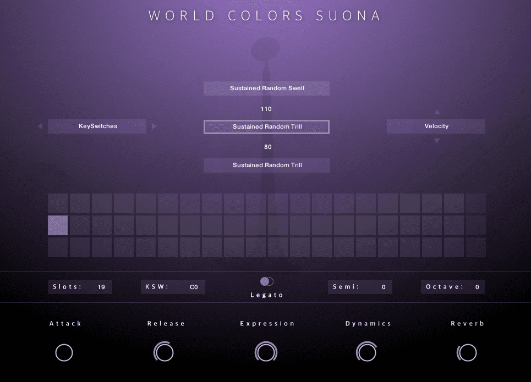This screenshot has width=531, height=382.
Task: Click the Reverb knob
Action: coord(467,352)
